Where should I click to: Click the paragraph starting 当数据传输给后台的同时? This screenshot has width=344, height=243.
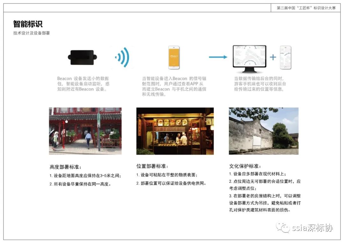[x=260, y=84]
